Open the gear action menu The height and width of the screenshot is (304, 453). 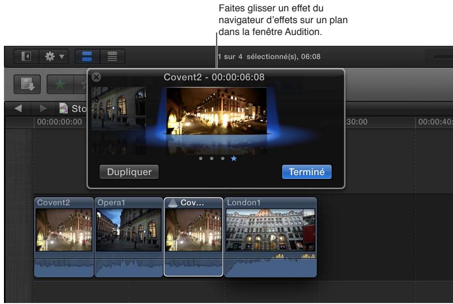click(x=54, y=56)
